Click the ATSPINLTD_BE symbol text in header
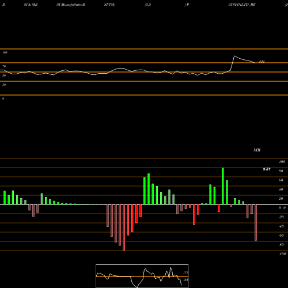The image size is (288, 288). pos(242,5)
